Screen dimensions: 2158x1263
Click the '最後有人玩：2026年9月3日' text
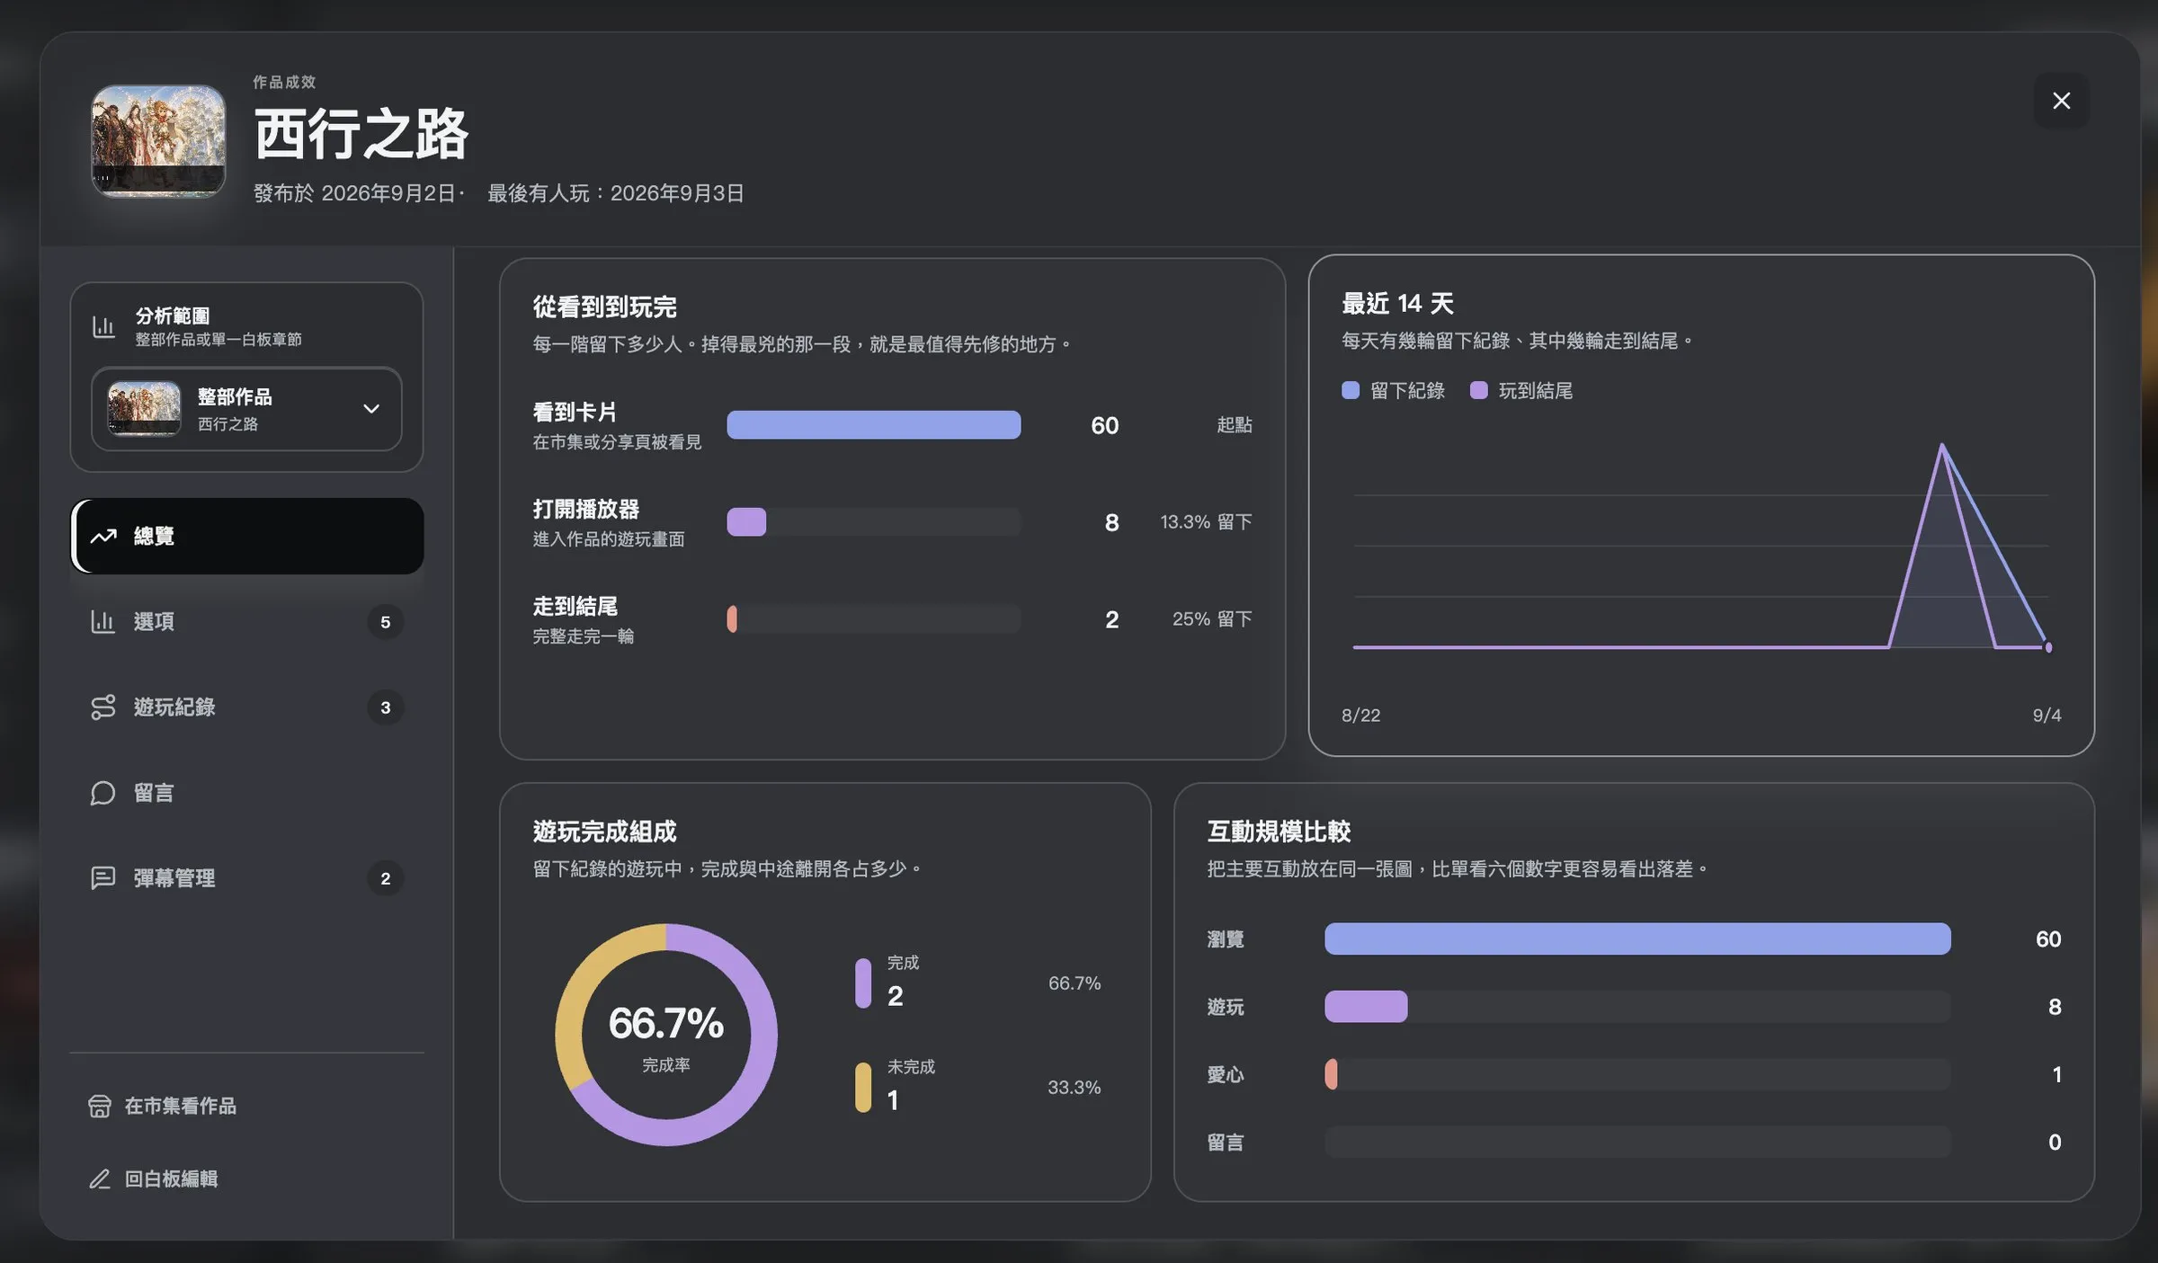point(616,193)
